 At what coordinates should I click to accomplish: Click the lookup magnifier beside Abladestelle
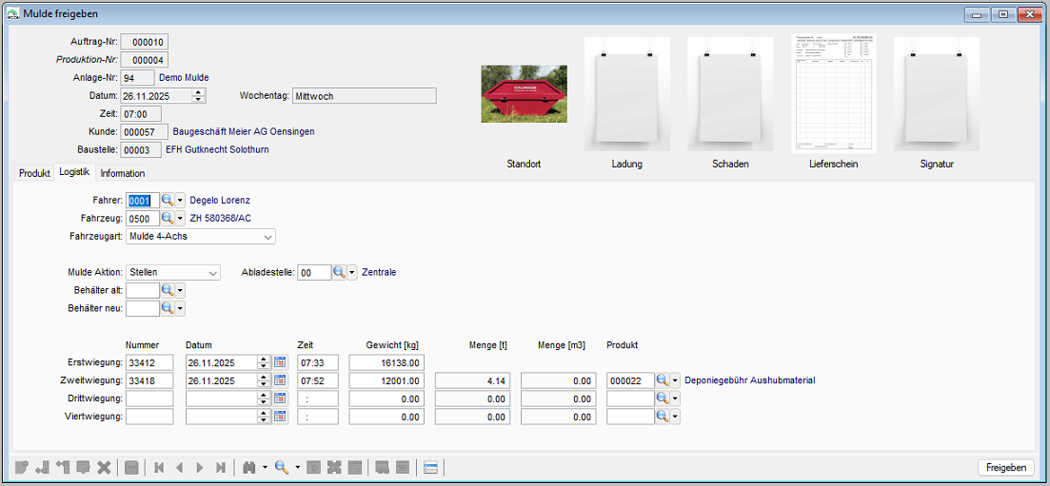(339, 272)
